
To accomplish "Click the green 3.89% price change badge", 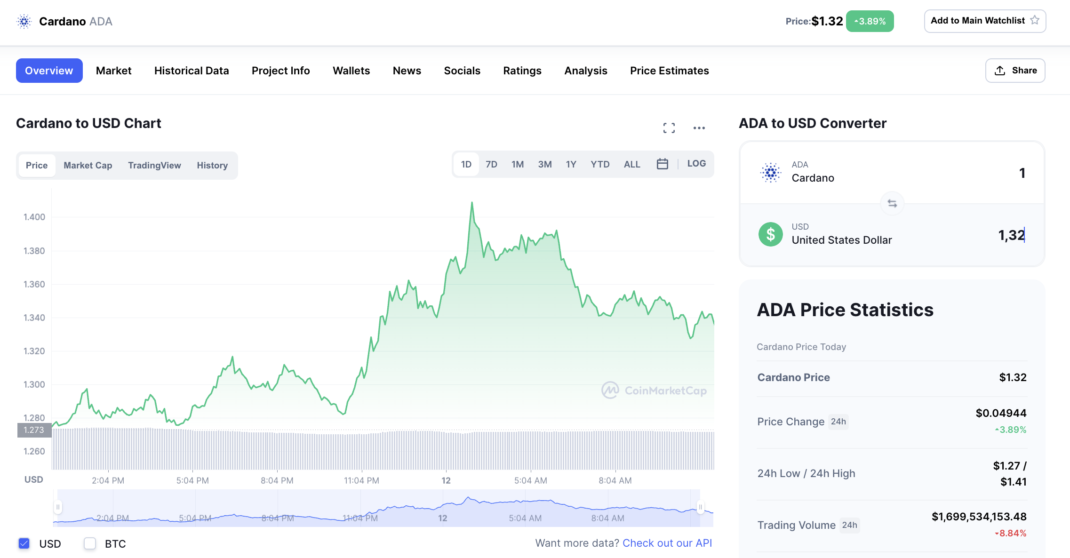I will pyautogui.click(x=870, y=21).
